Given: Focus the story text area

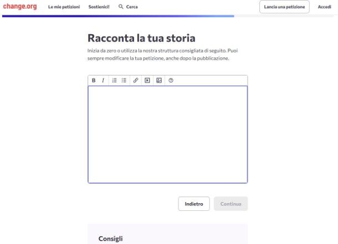Looking at the screenshot, I should (167, 134).
